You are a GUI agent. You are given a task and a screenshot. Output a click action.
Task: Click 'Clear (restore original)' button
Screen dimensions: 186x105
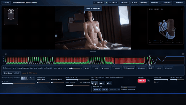[x=12, y=73]
